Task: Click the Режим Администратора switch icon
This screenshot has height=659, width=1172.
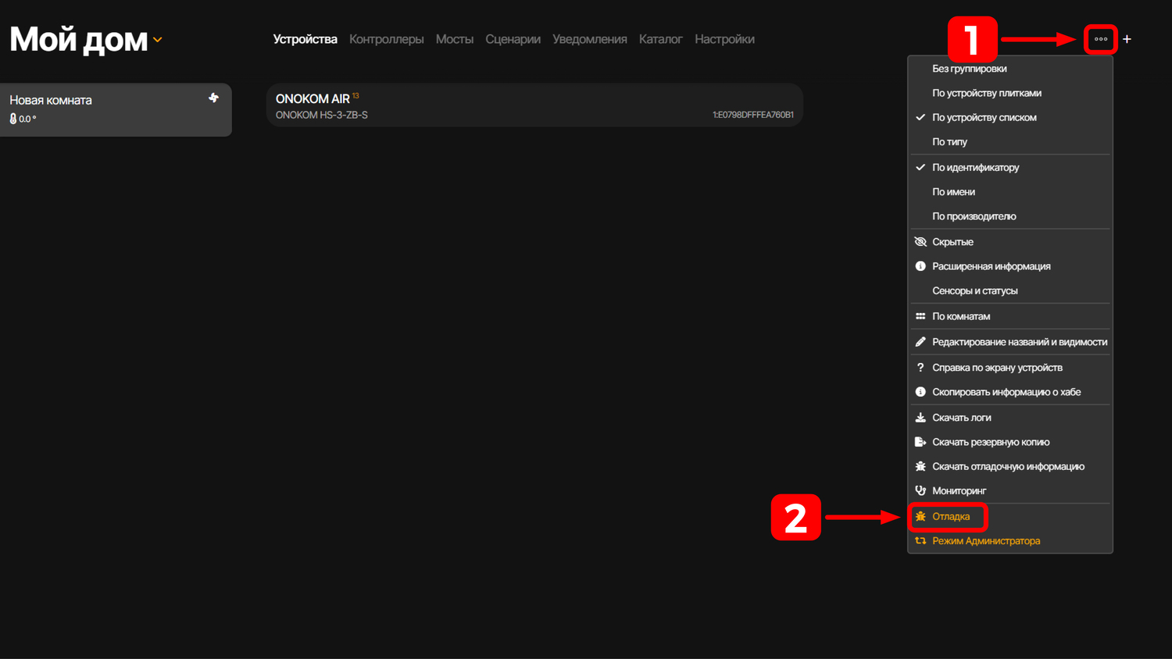Action: [x=920, y=541]
